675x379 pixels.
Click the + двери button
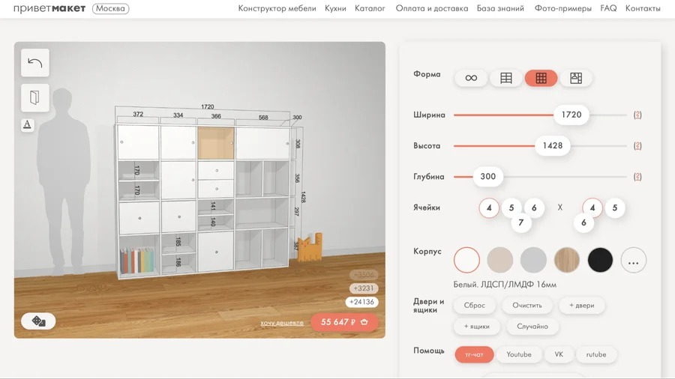[x=581, y=305]
